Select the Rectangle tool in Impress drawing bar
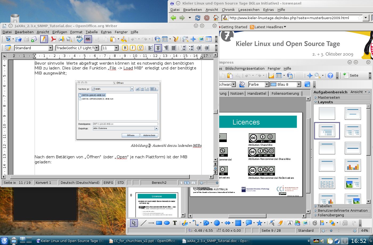Viewport: 373px width, 245px height. pyautogui.click(x=159, y=223)
